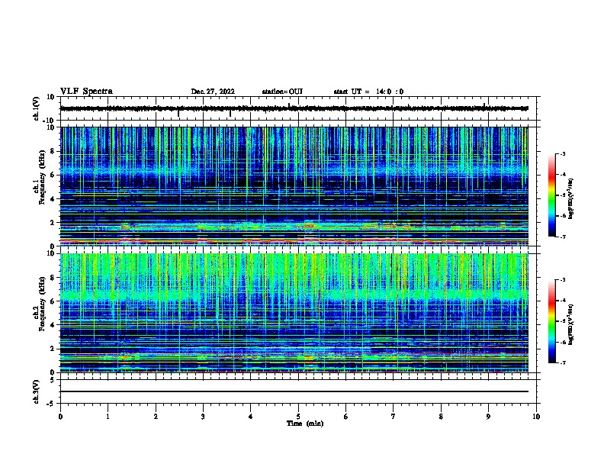Click tick label "5" on the Time axis
This screenshot has height=467, width=604.
[298, 417]
